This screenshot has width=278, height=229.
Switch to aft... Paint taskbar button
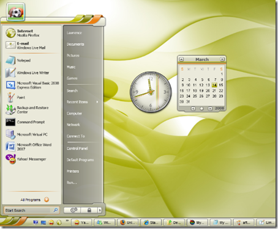244,222
